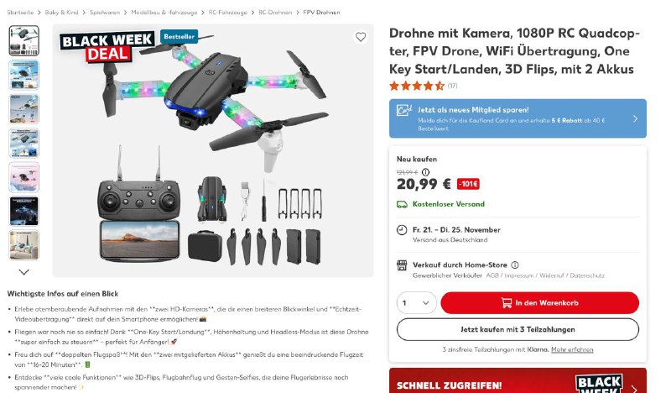671x393 pixels.
Task: Open the quantity dropdown showing 1
Action: 416,302
